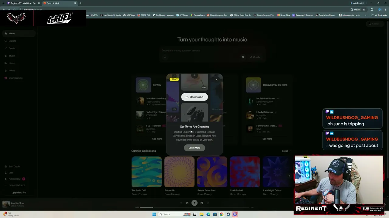Click the plus icon in the prompt box
Image resolution: width=389 pixels, height=218 pixels.
coord(165,57)
